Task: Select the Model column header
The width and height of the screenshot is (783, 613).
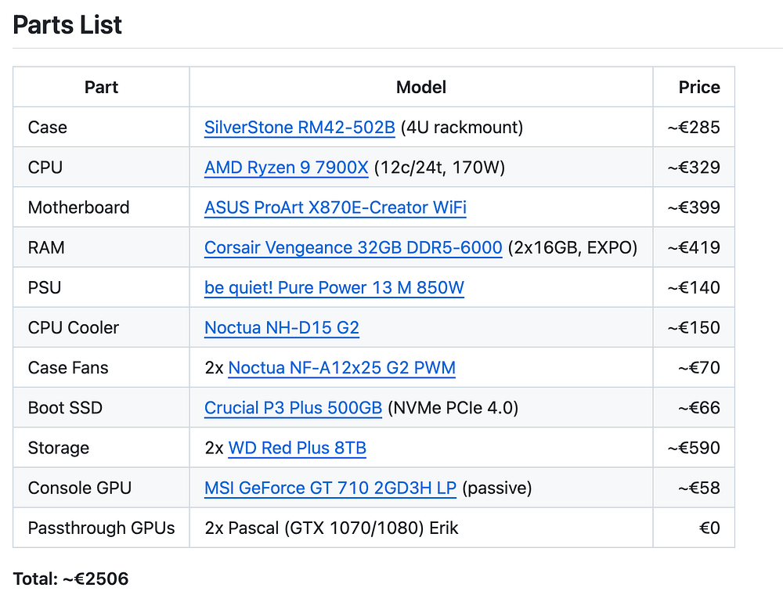Action: 420,87
